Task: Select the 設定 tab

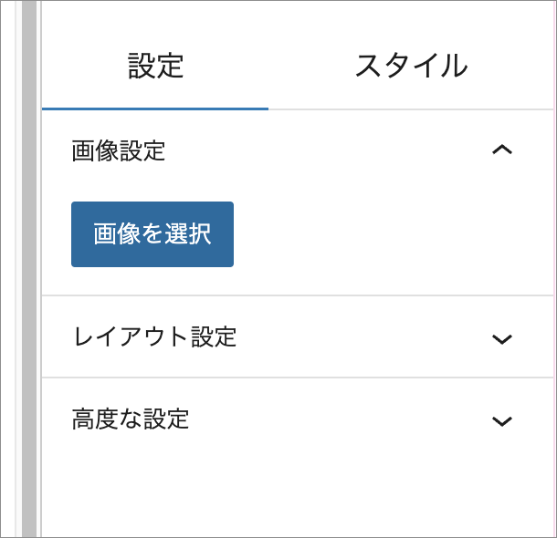Action: click(155, 66)
